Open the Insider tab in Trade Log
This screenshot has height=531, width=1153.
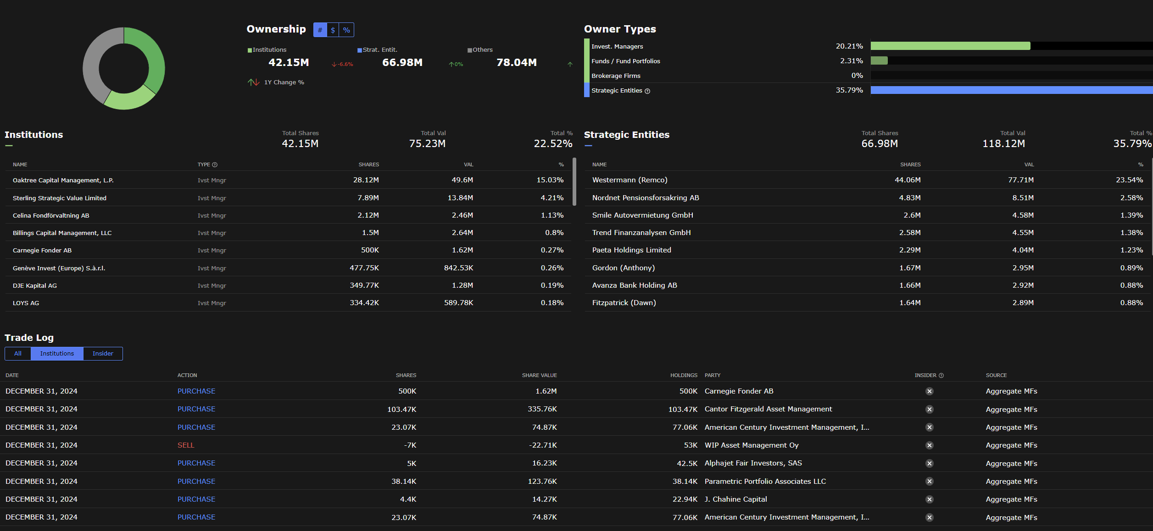(103, 354)
